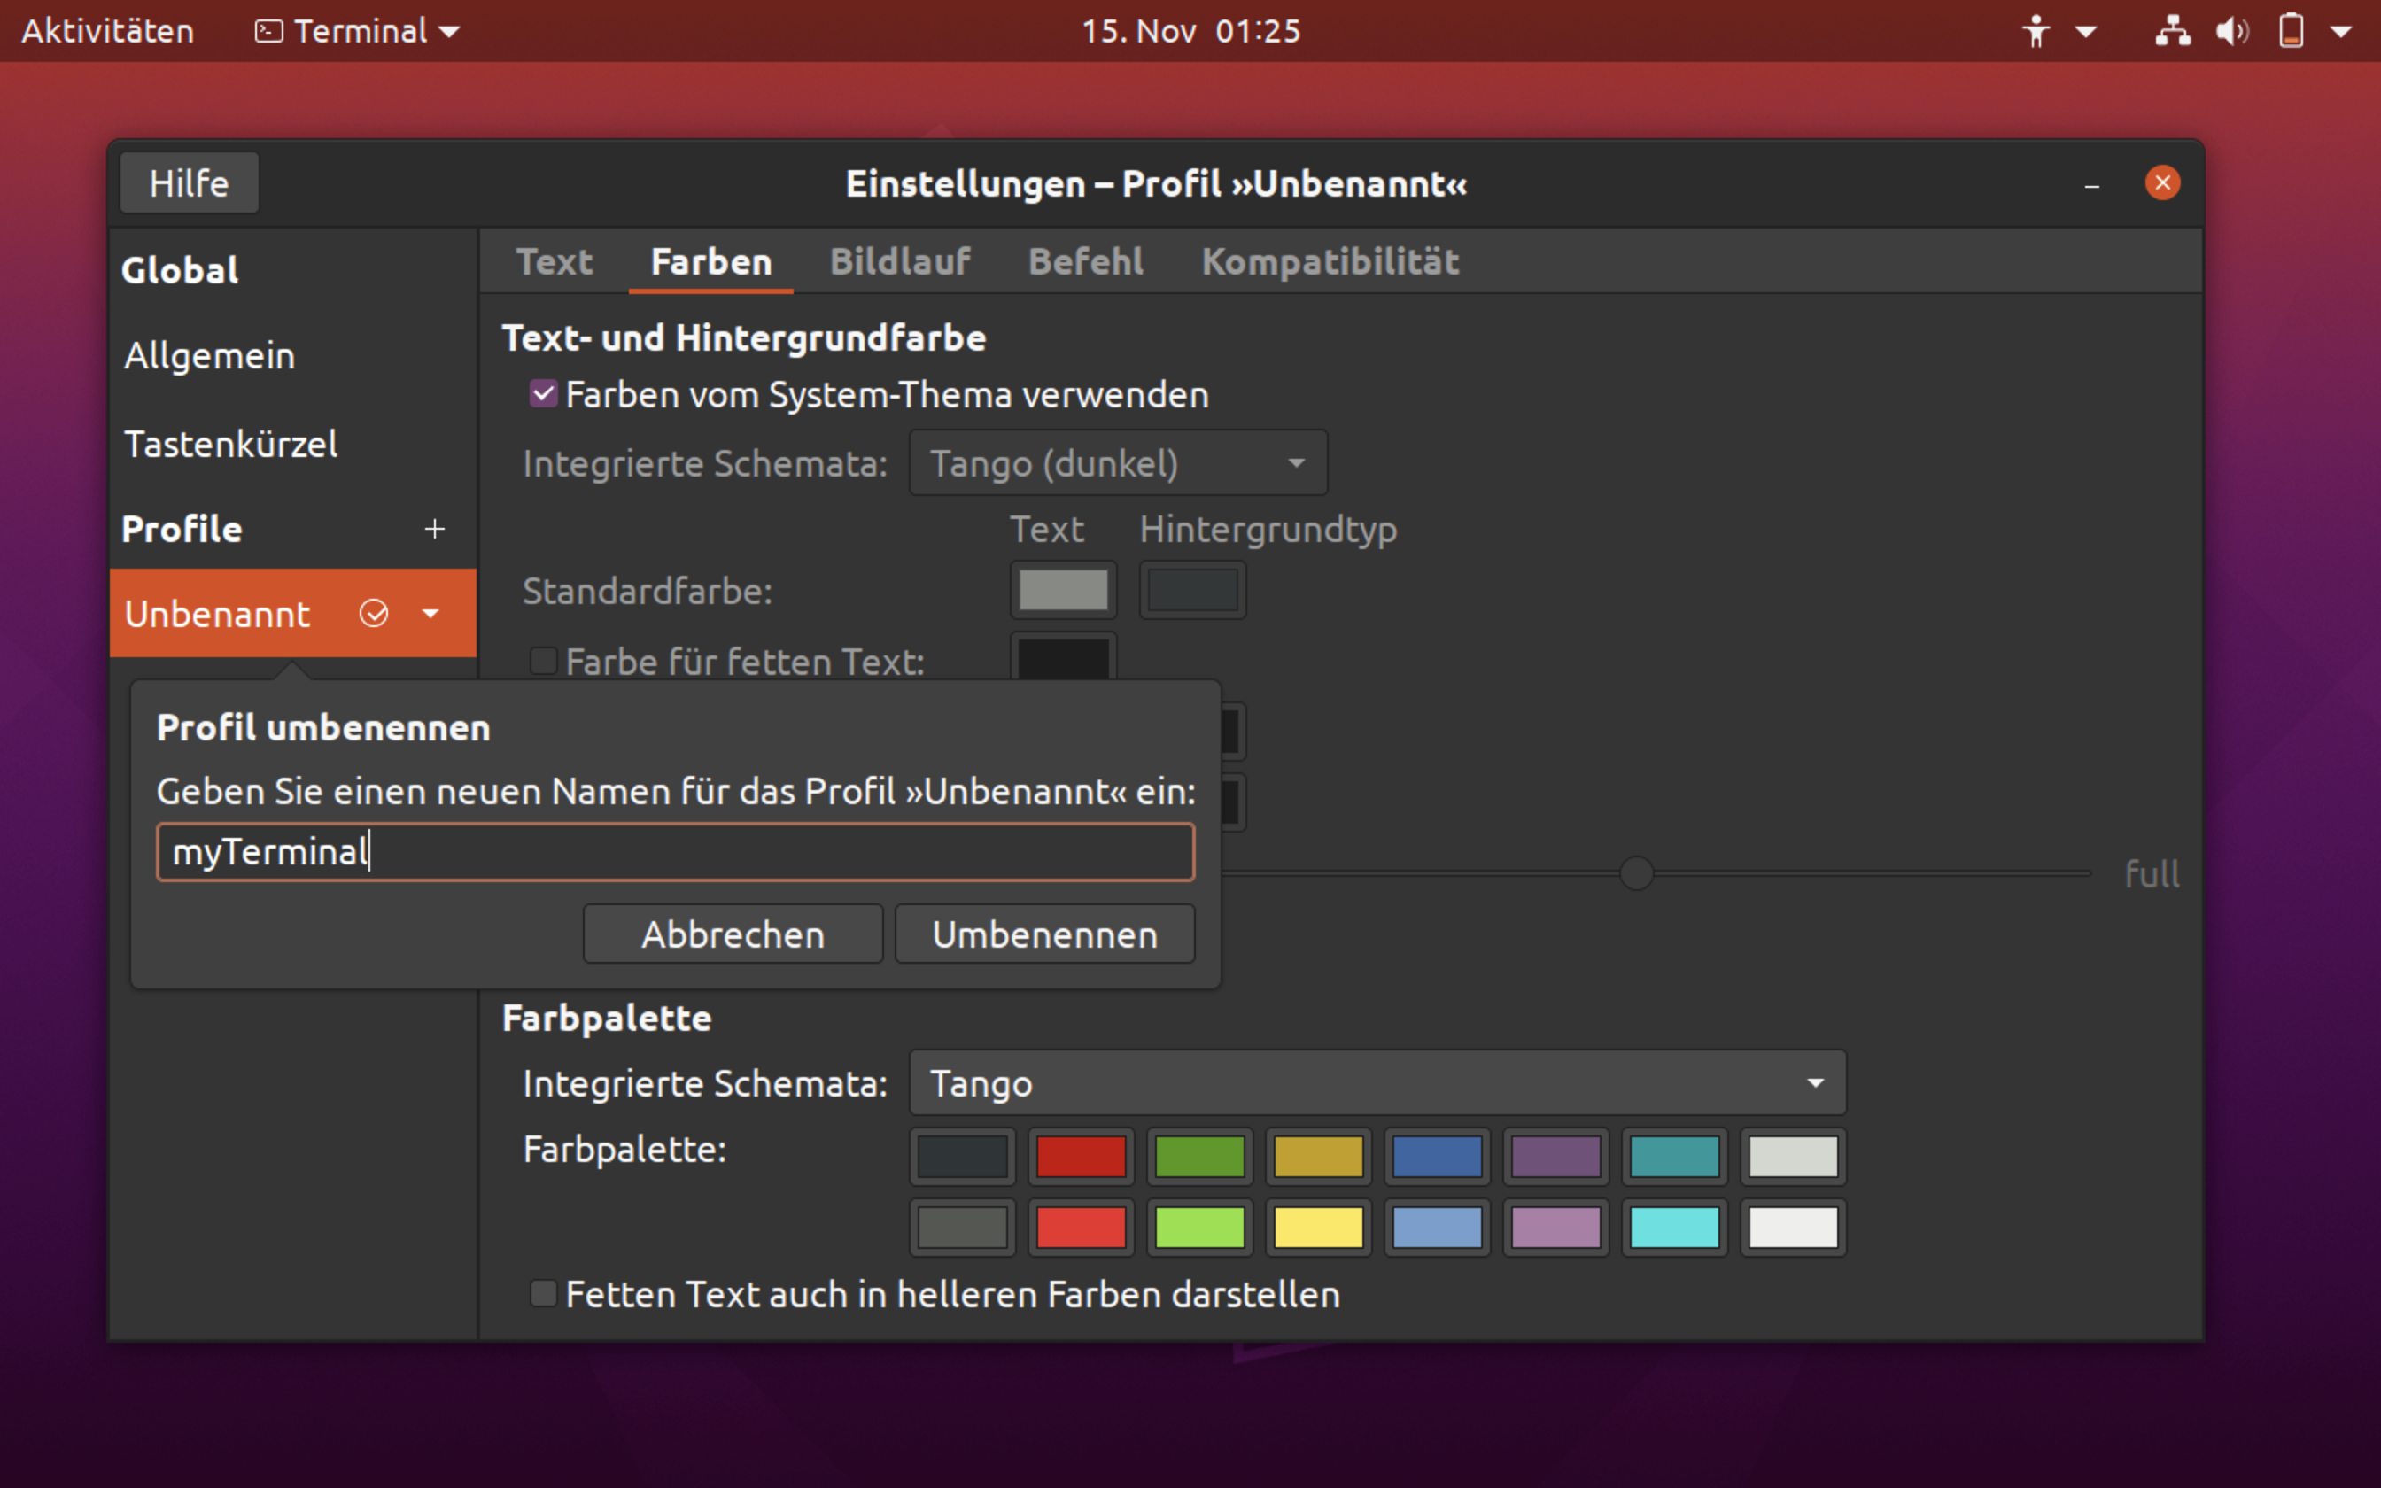Open the accessibility icon in the top bar

pos(2036,32)
